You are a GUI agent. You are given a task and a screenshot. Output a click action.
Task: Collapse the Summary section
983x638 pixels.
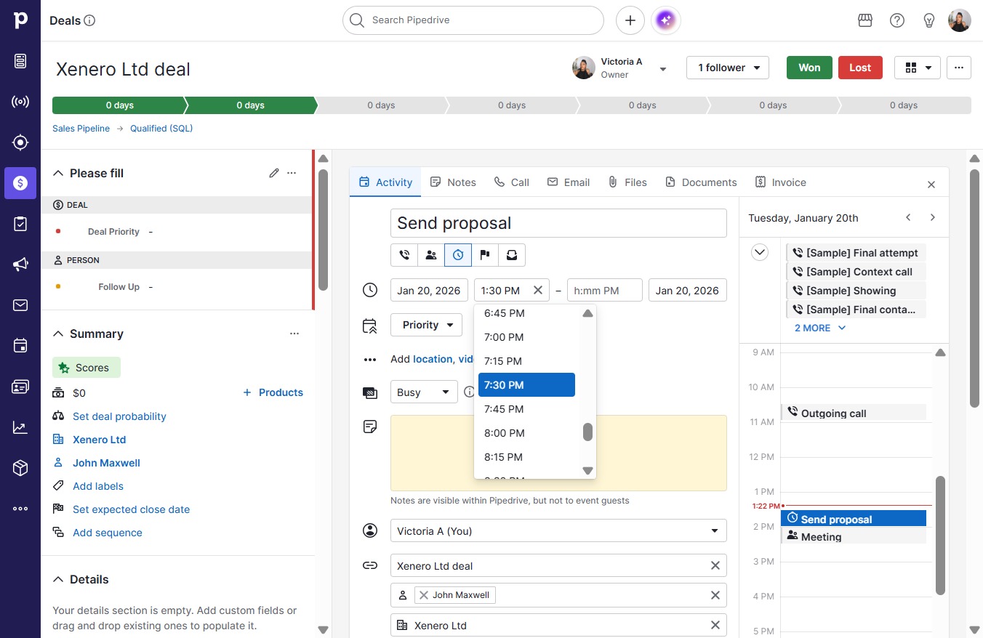tap(58, 334)
